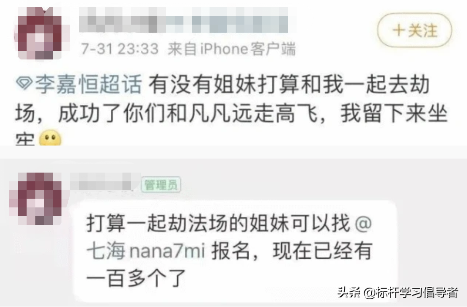467x307 pixels.
Task: Click the gray divider between post and comment
Action: 233,152
